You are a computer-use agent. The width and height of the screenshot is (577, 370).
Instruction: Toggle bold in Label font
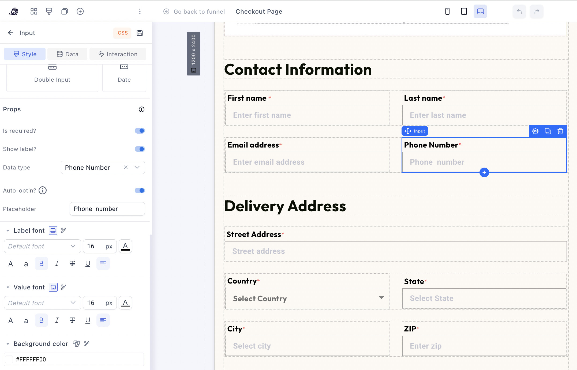(41, 264)
